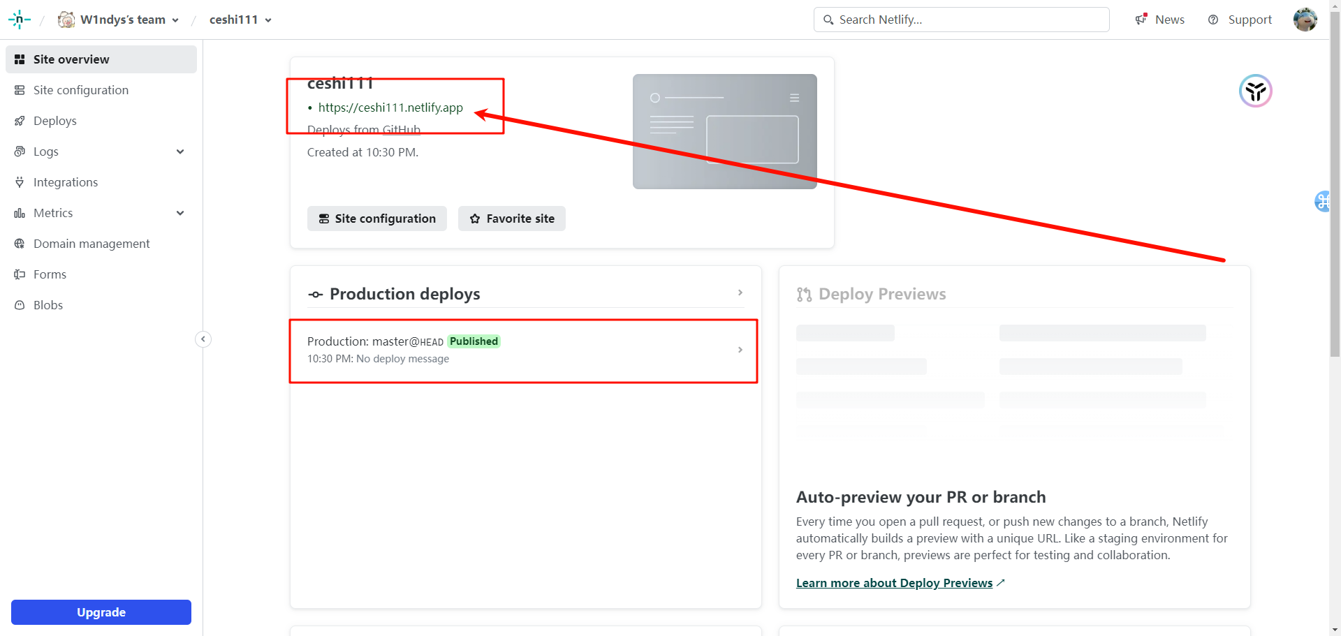This screenshot has height=636, width=1341.
Task: Open the user avatar menu
Action: (1304, 20)
